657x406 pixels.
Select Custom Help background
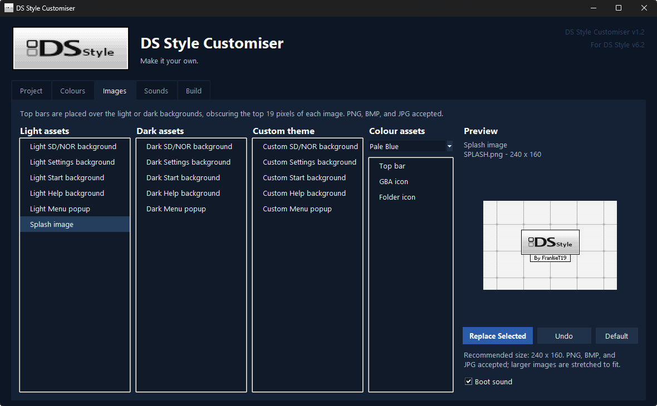307,193
